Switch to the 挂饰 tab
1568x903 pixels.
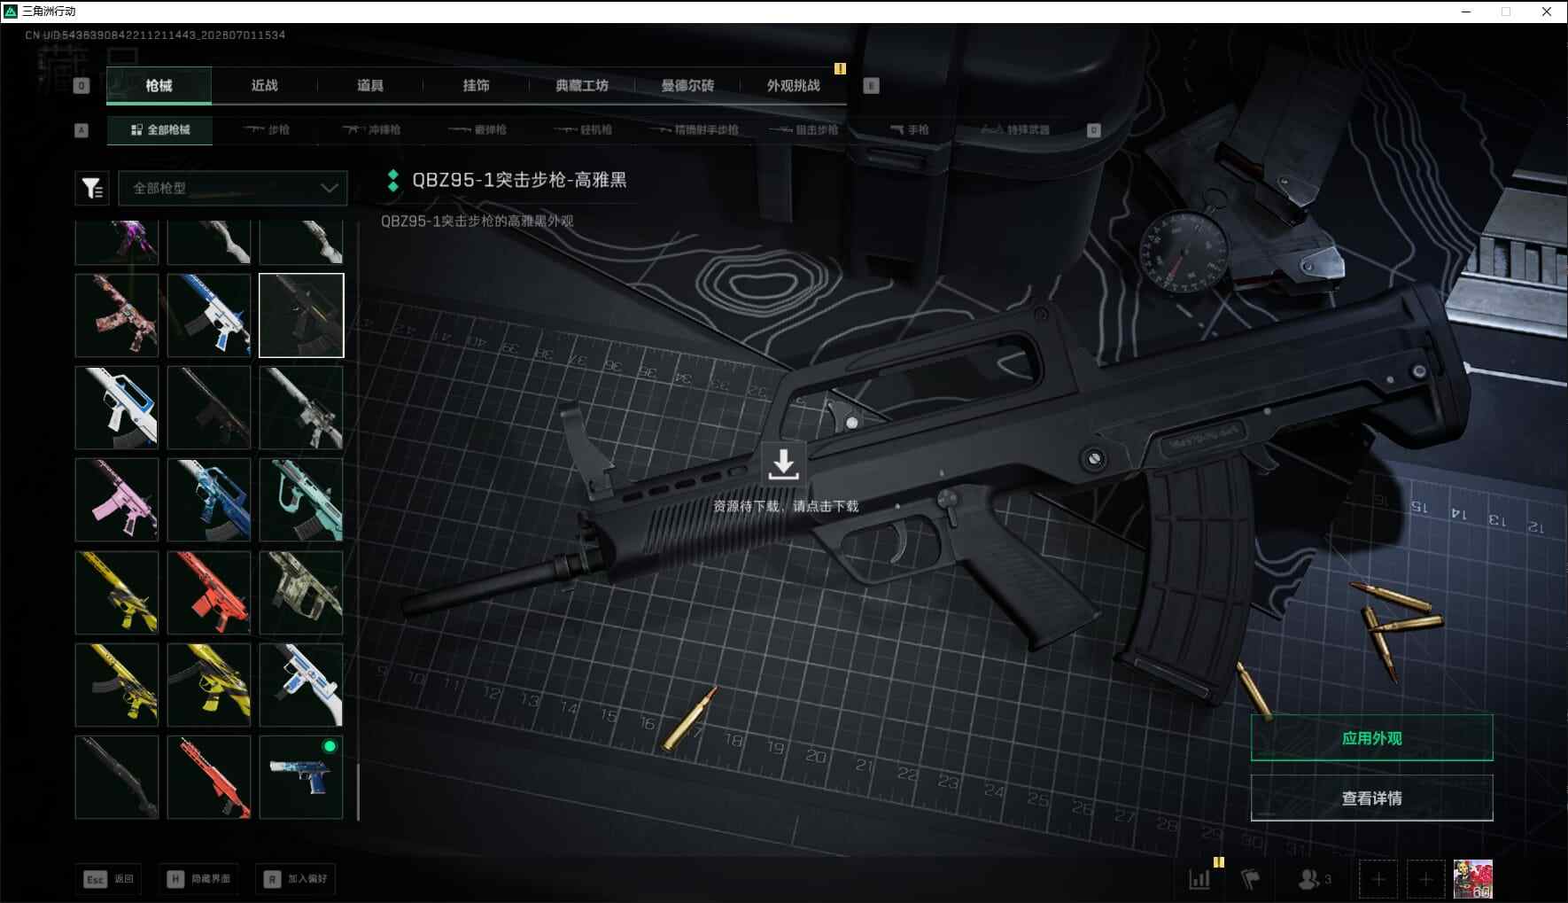click(x=476, y=86)
